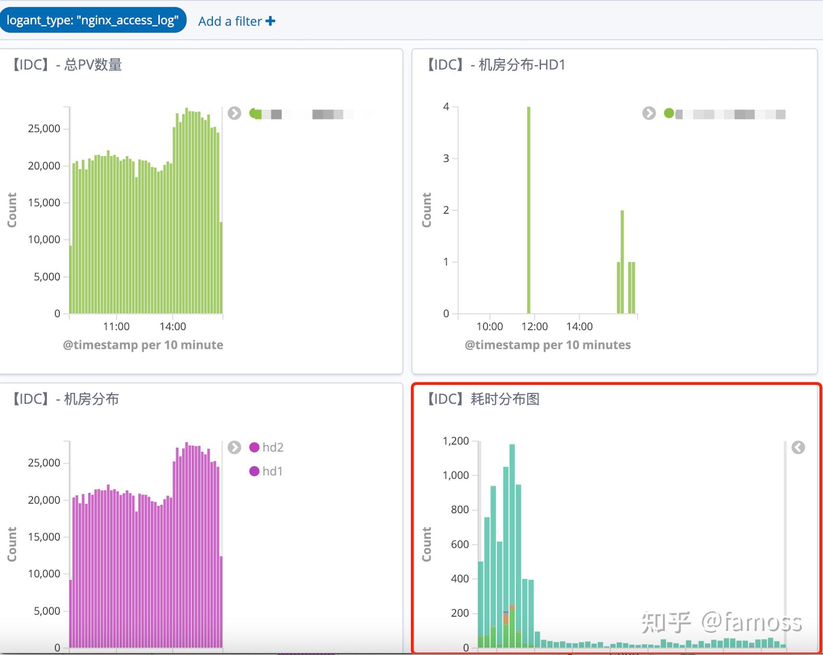Image resolution: width=823 pixels, height=655 pixels.
Task: Click the 【IDC】- 总PV数量 panel title
Action: [67, 64]
